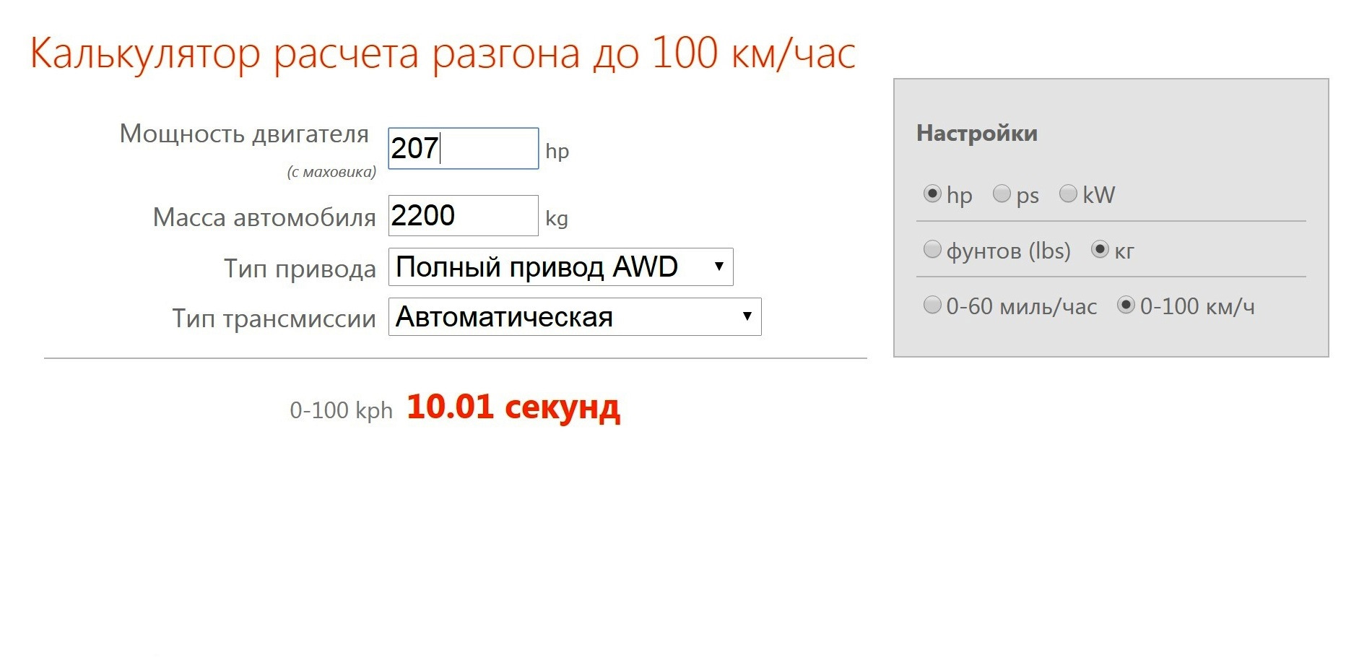
Task: Select the kW power unit radio
Action: pyautogui.click(x=1068, y=194)
